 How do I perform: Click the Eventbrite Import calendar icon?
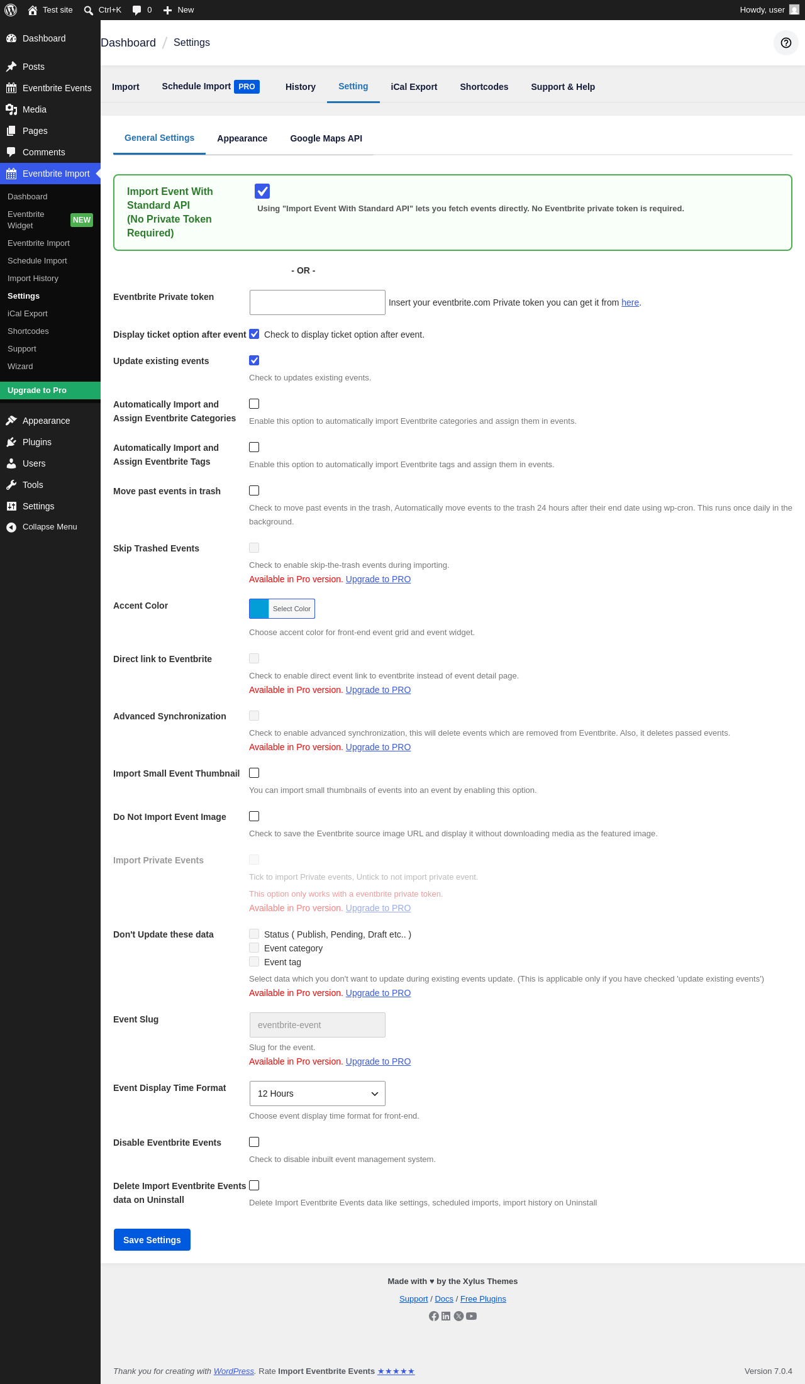click(11, 174)
